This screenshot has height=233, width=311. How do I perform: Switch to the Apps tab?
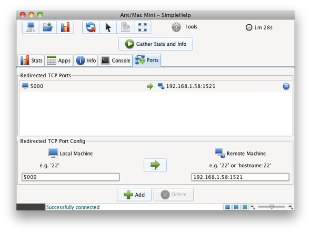(59, 60)
